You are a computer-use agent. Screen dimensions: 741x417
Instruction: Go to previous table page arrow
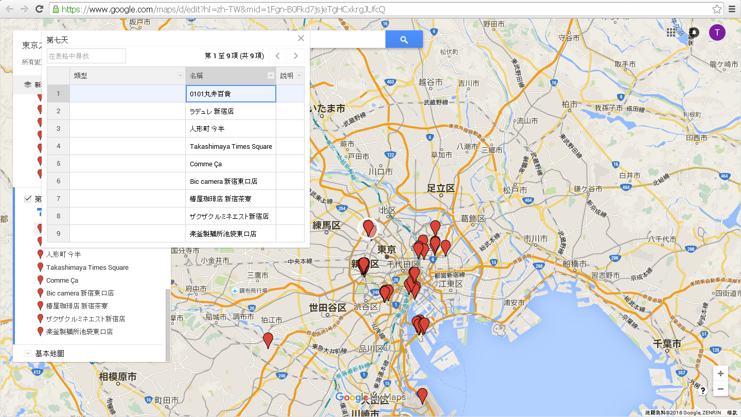[277, 56]
